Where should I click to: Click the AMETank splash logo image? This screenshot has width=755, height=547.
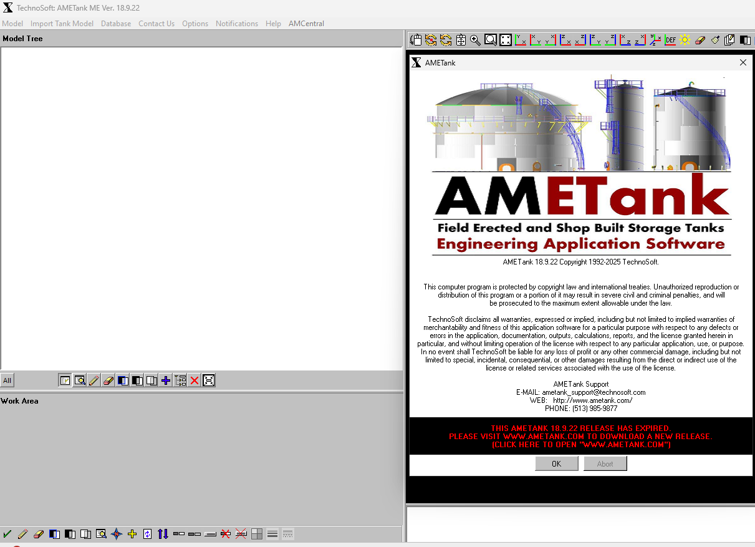click(580, 165)
